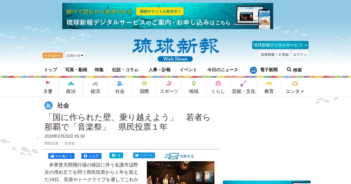Viewport: 351px width, 184px height.
Task: Click the ログイン button
Action: [x=300, y=54]
